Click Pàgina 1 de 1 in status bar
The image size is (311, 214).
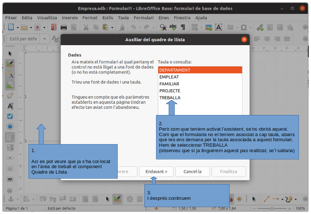click(x=17, y=208)
